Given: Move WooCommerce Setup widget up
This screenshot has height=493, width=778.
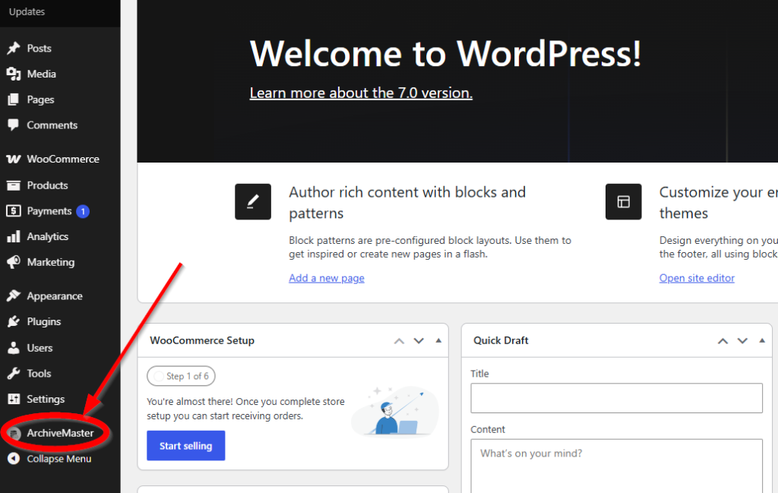Looking at the screenshot, I should point(399,341).
